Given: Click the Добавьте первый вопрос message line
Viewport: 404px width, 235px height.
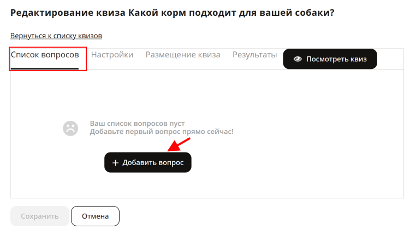Looking at the screenshot, I should [162, 132].
